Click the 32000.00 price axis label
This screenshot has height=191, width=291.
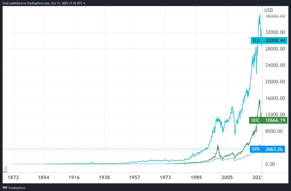tap(275, 32)
